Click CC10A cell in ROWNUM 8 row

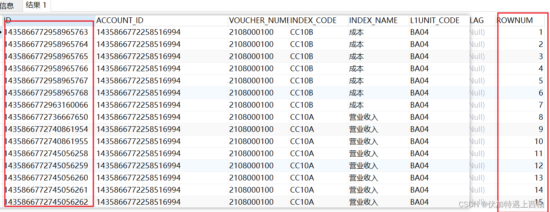(x=318, y=117)
